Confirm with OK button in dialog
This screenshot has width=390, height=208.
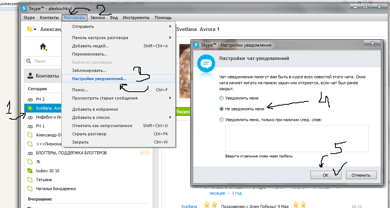(x=326, y=175)
